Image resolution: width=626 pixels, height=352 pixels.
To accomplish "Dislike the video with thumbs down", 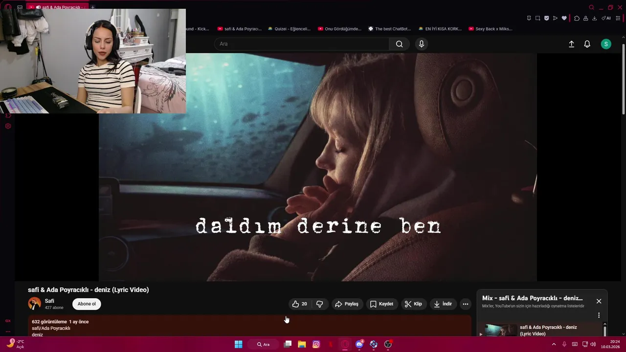I will tap(320, 304).
